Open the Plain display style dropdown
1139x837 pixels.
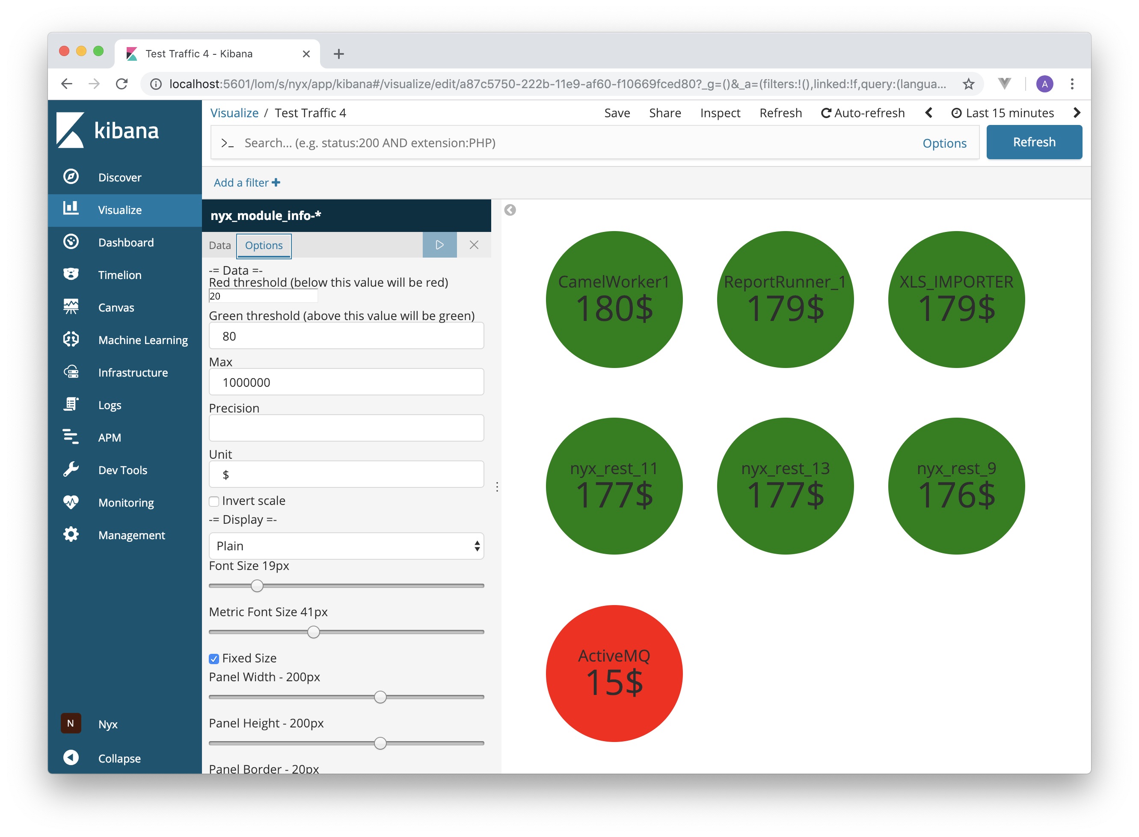(x=346, y=546)
